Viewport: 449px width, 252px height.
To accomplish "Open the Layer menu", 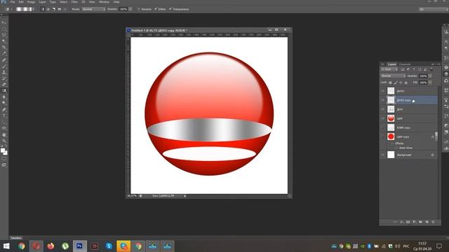I will pos(42,2).
